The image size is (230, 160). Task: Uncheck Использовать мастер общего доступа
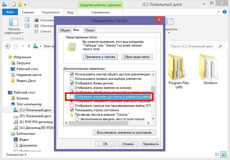pos(72,74)
